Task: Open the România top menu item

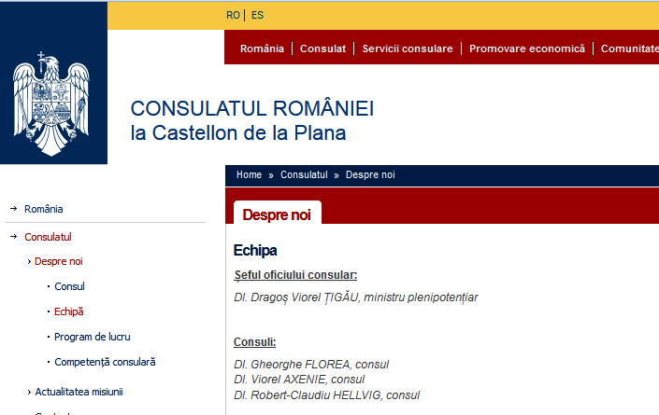Action: (x=262, y=48)
